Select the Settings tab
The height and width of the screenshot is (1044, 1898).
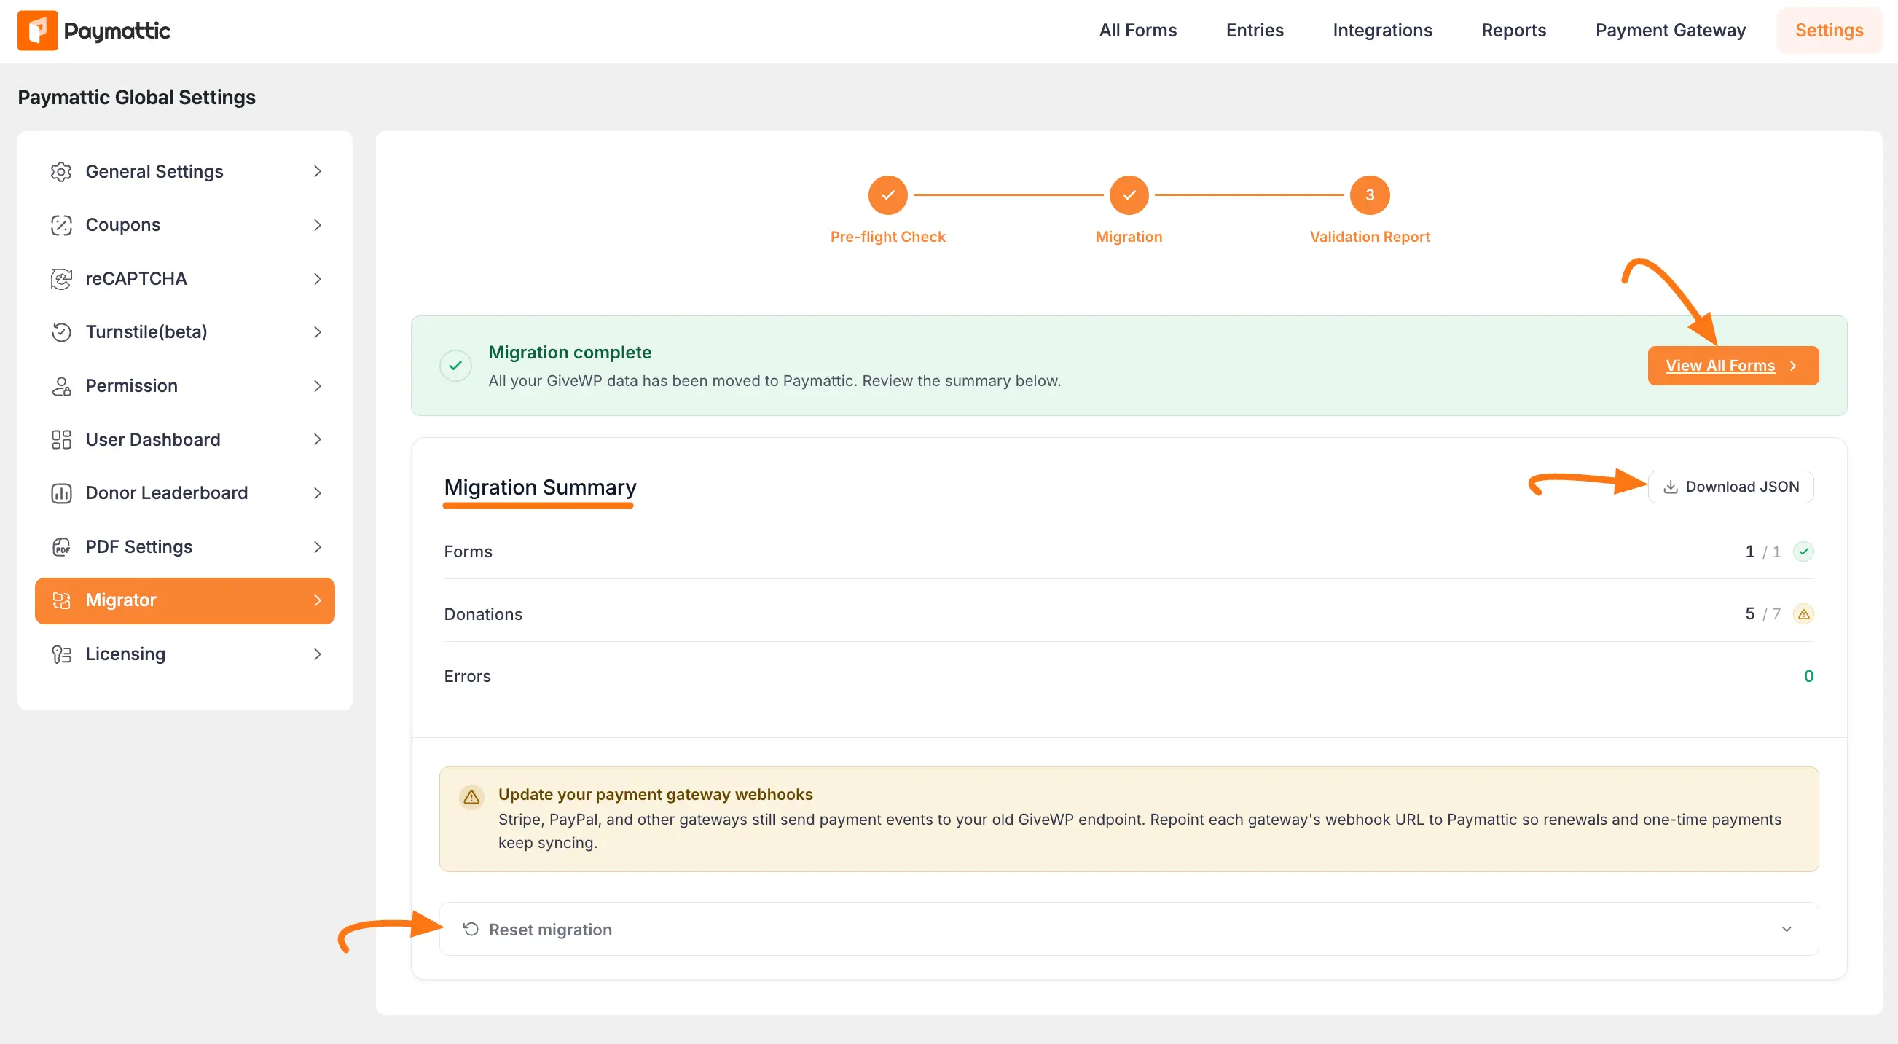point(1829,30)
